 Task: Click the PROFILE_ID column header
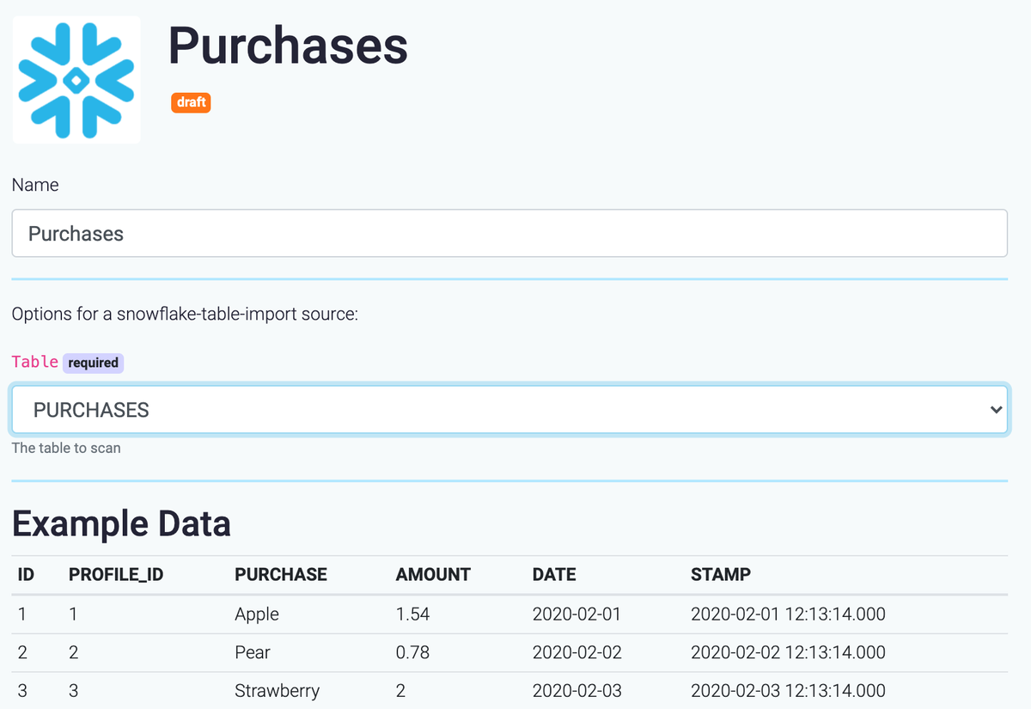116,575
